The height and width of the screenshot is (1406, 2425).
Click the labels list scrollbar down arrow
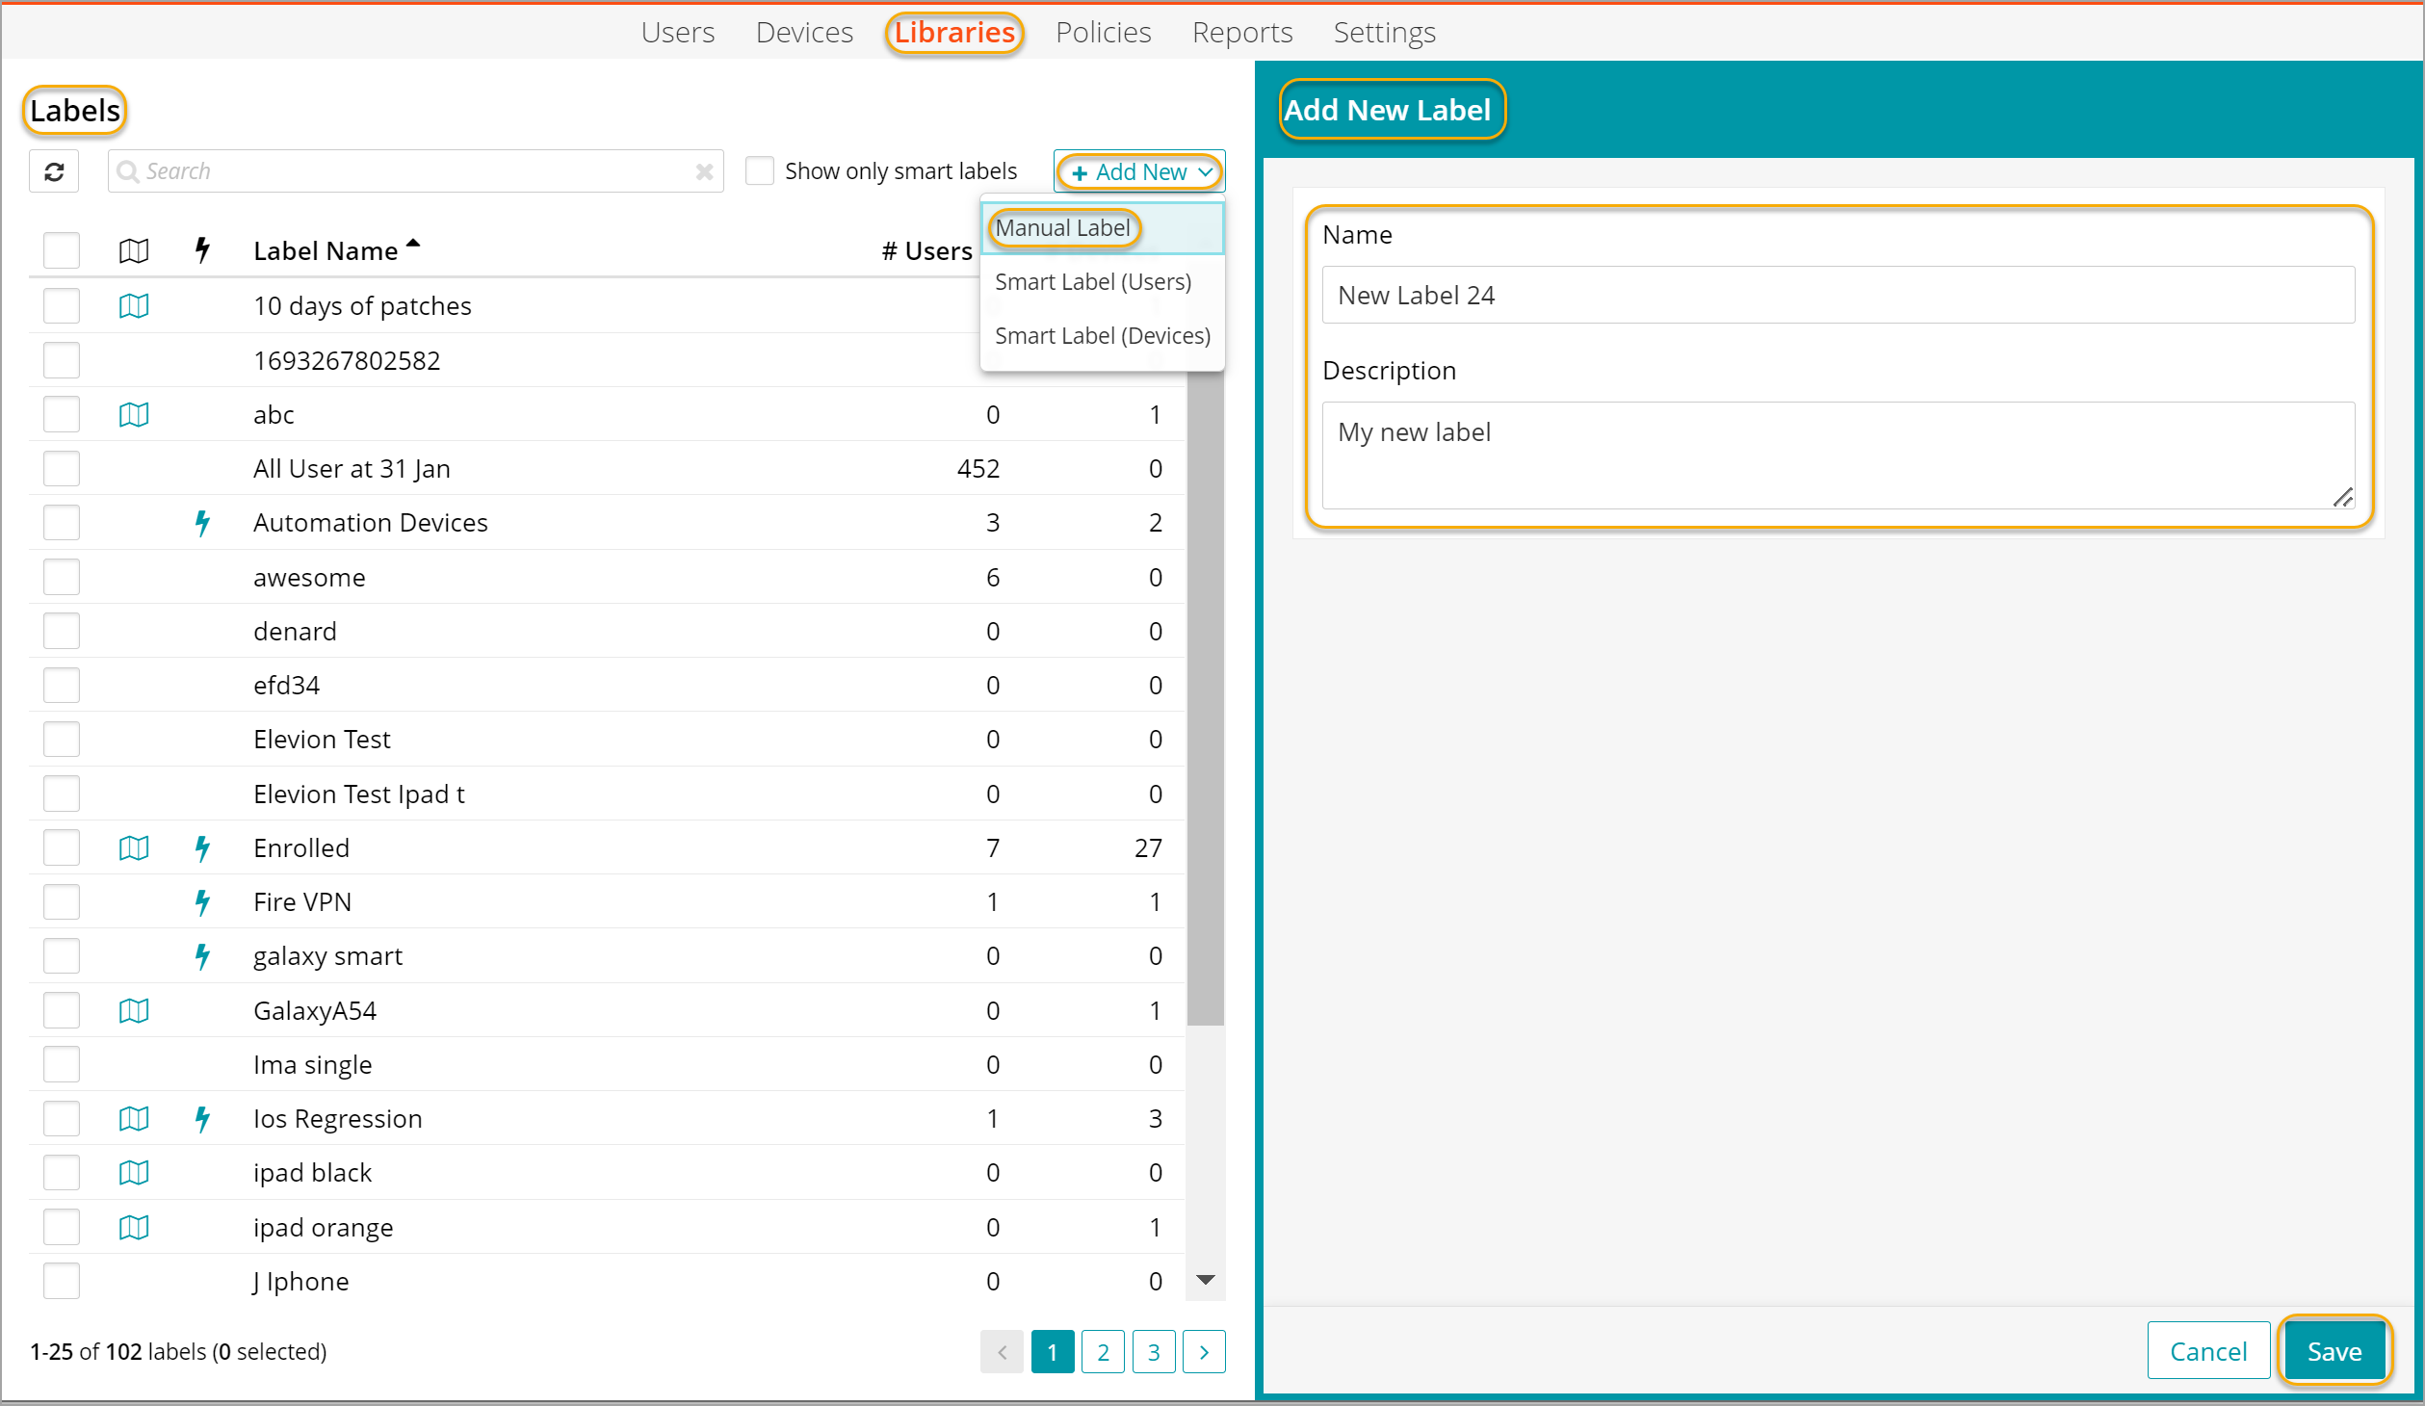point(1205,1280)
